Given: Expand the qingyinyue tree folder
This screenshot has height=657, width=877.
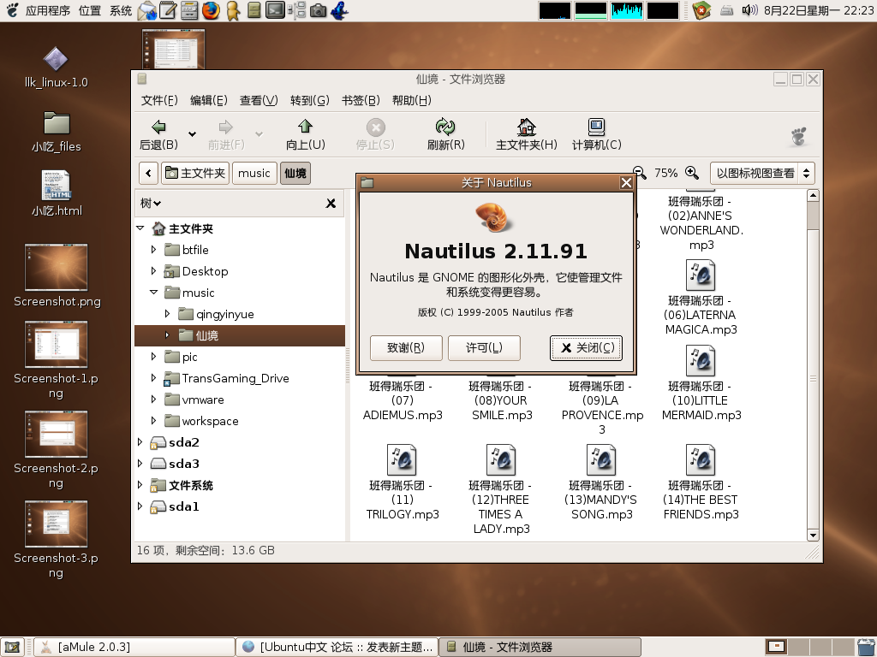Looking at the screenshot, I should [x=167, y=314].
